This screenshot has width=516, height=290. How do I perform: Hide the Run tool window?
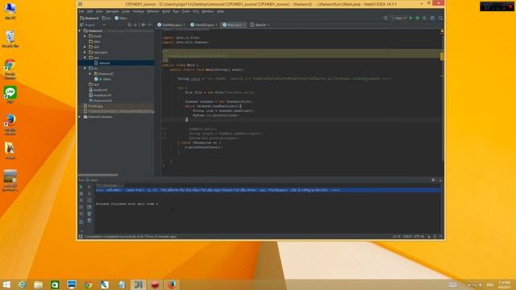(441, 180)
